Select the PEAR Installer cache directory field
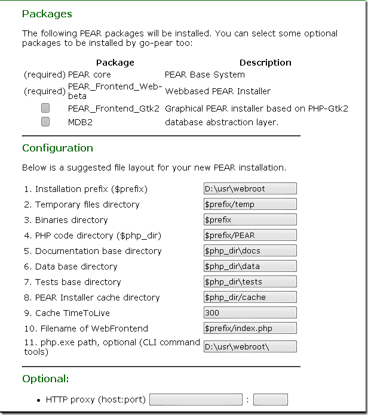This screenshot has width=368, height=415. pos(250,298)
